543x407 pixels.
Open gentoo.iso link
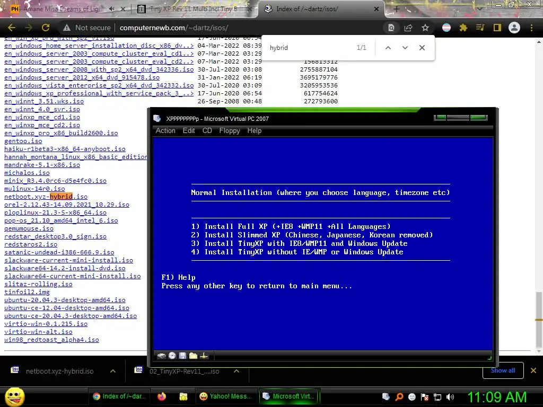(x=23, y=141)
